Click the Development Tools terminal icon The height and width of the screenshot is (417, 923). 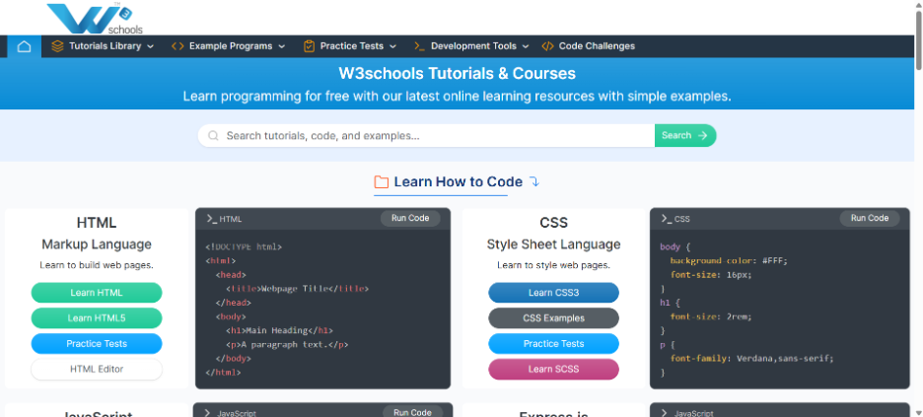click(419, 46)
